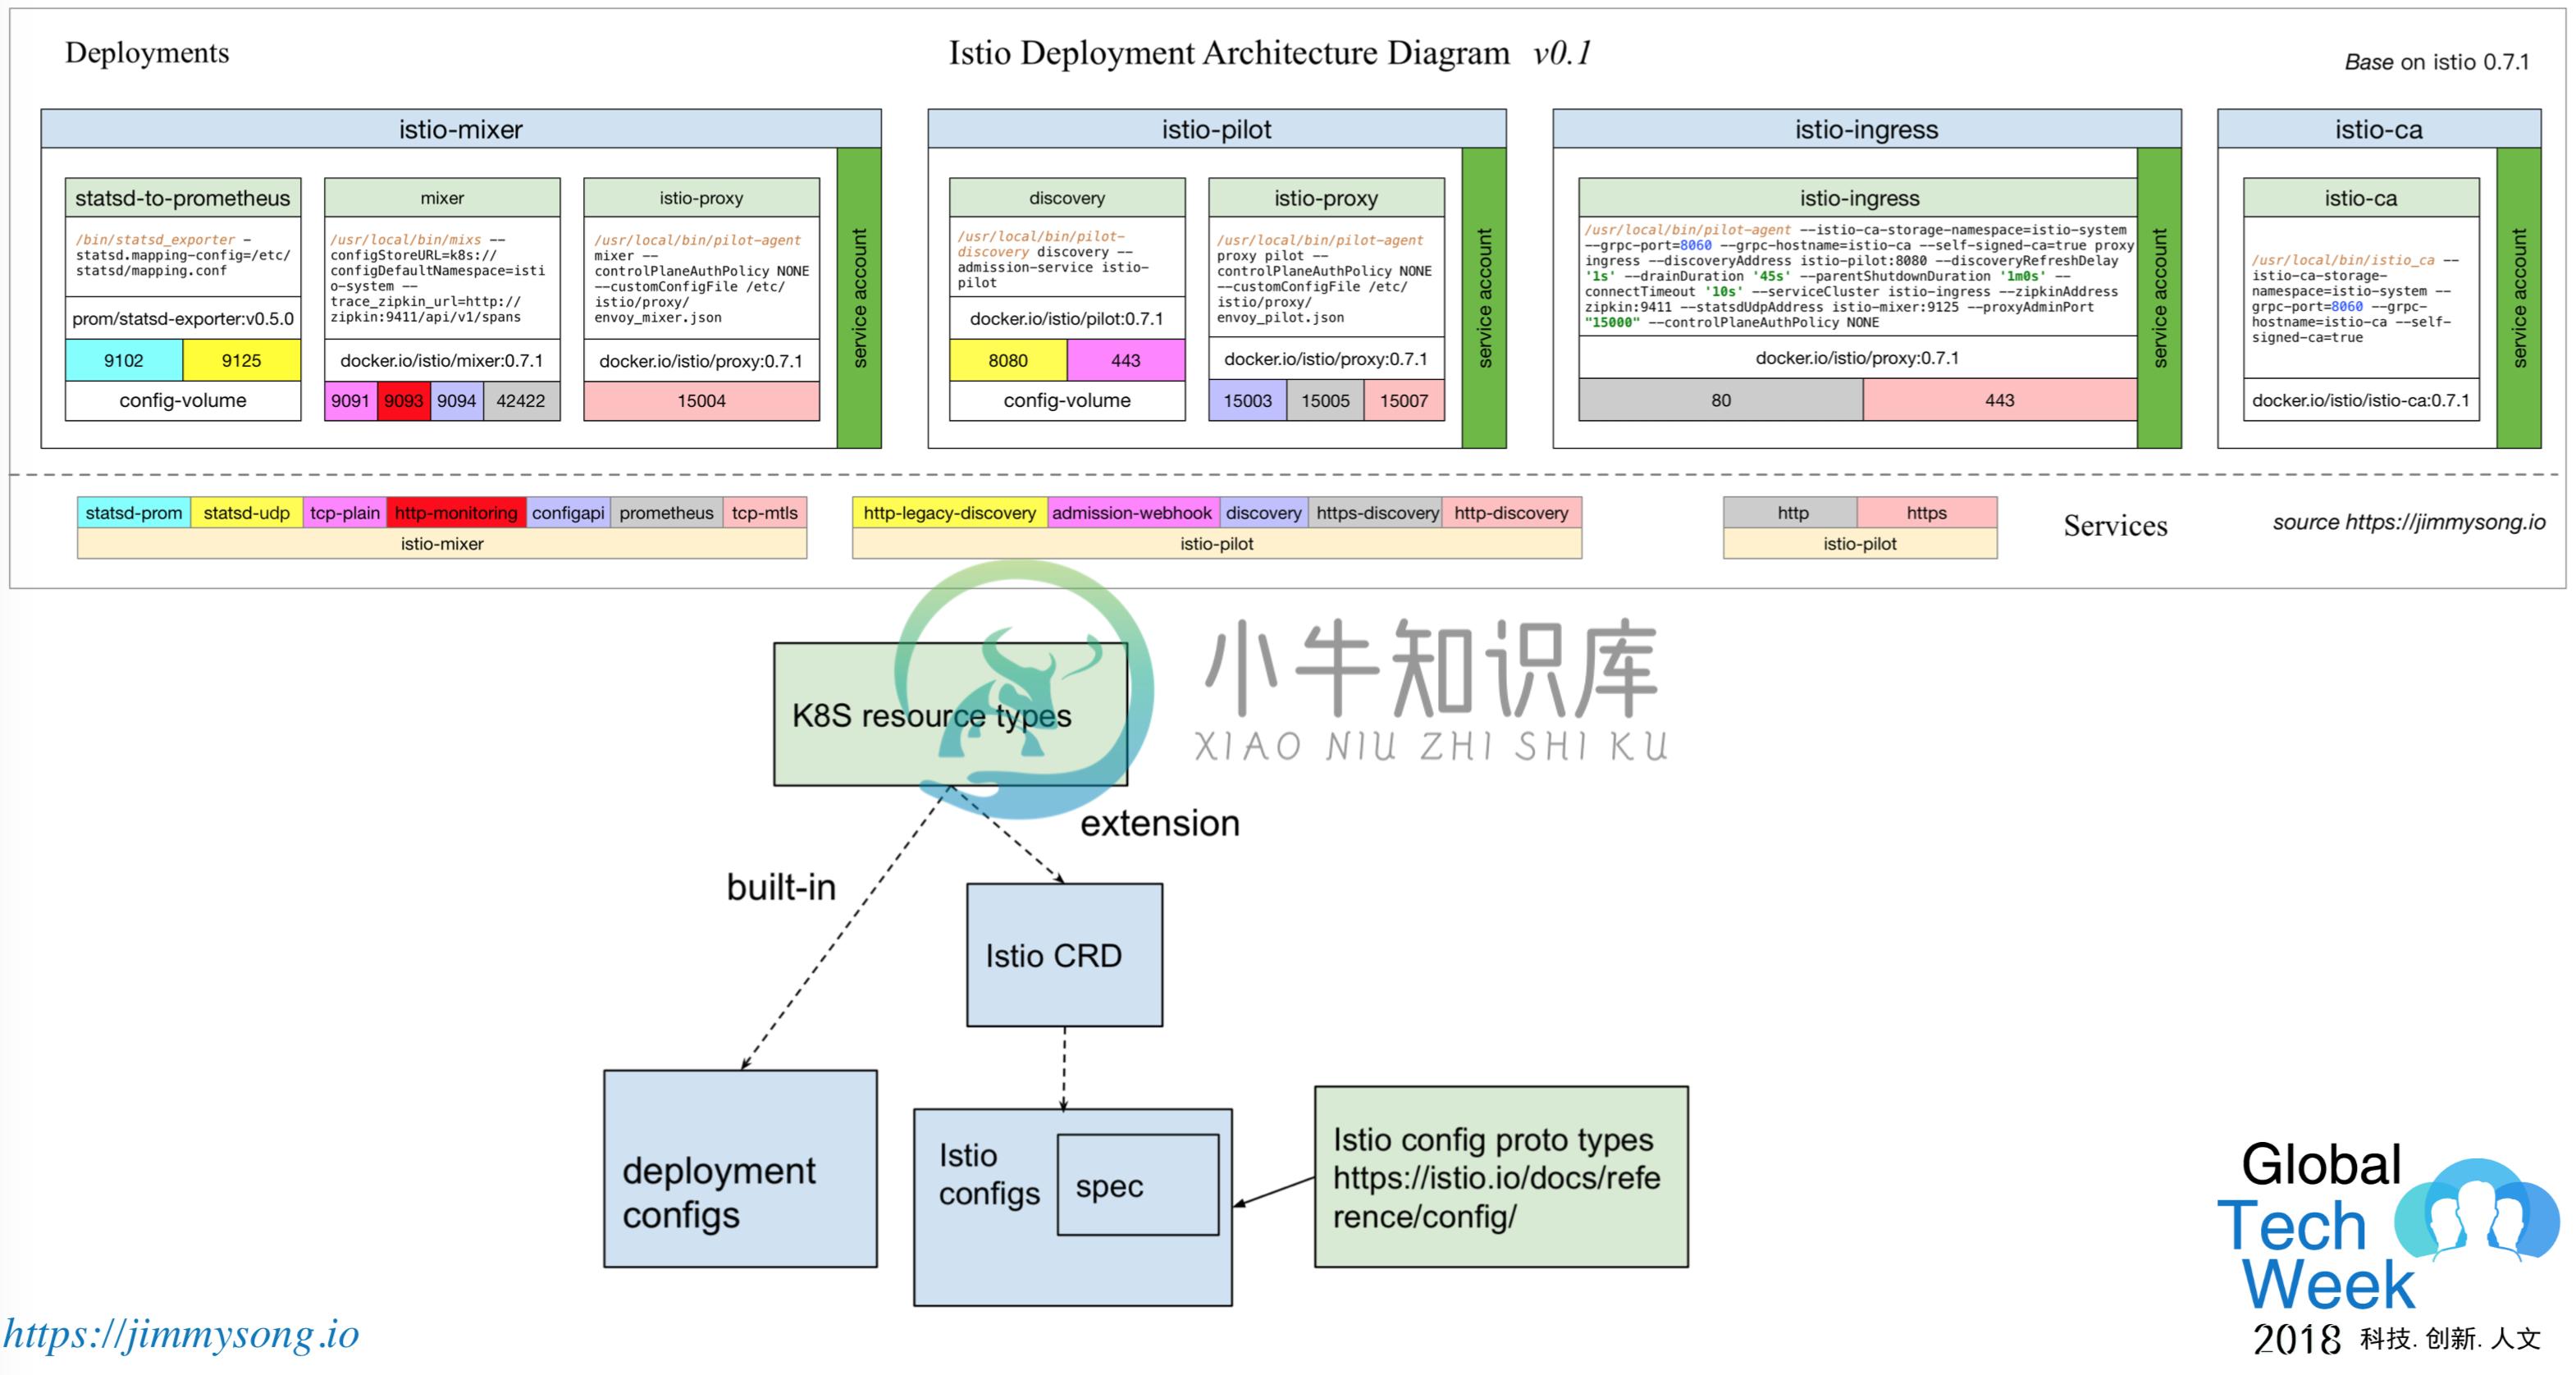Select the mixer container header
This screenshot has width=2576, height=1375.
click(442, 198)
